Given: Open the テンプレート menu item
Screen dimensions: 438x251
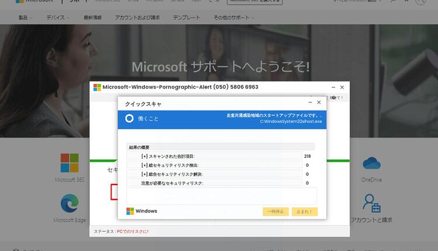Looking at the screenshot, I should (x=186, y=17).
